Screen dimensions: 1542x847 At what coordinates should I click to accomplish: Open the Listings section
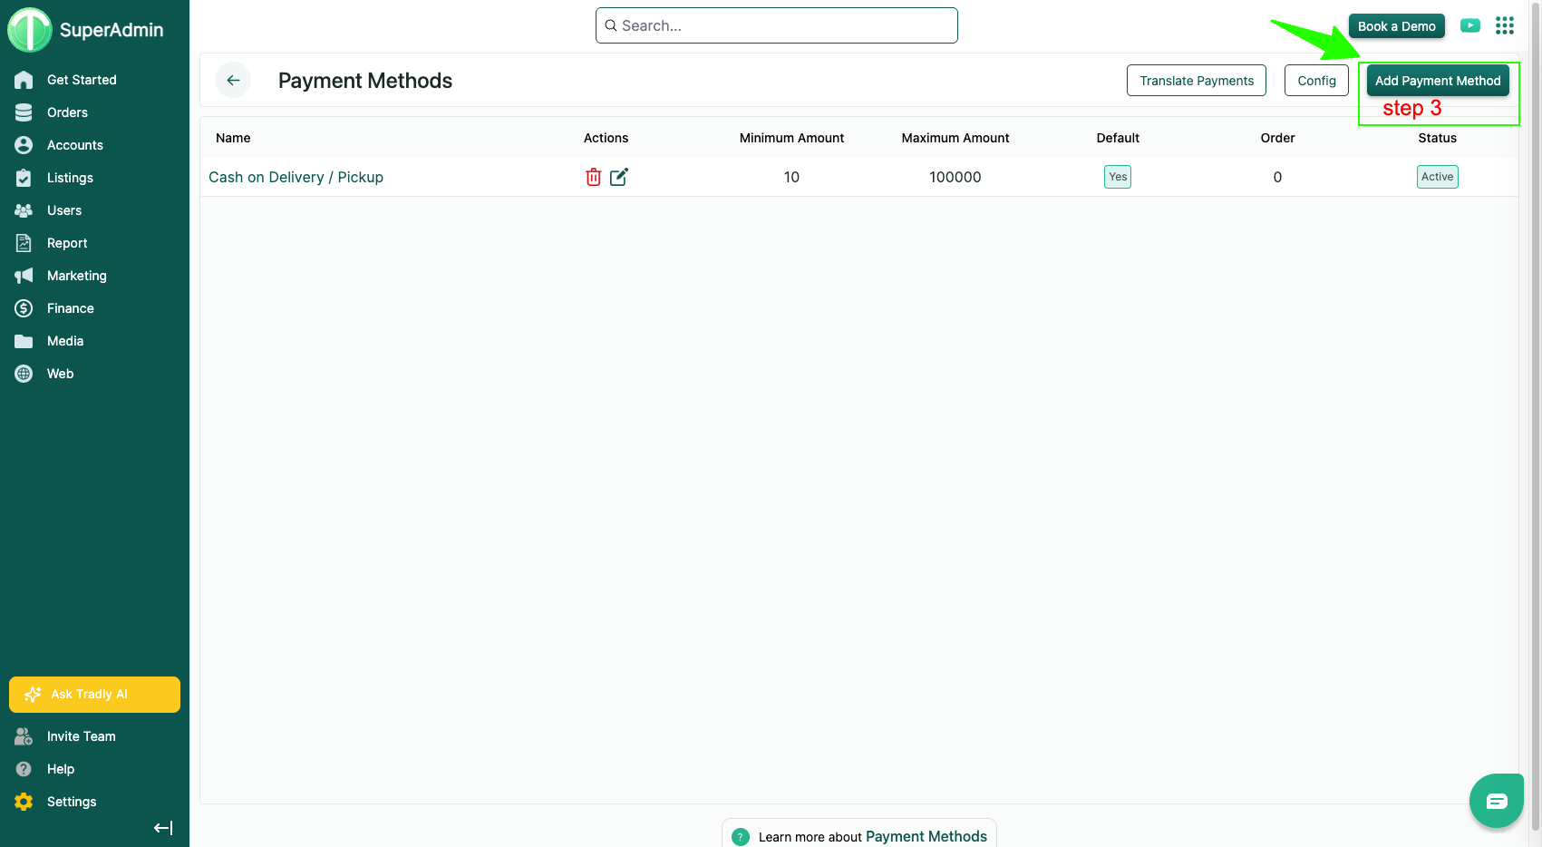click(x=70, y=178)
